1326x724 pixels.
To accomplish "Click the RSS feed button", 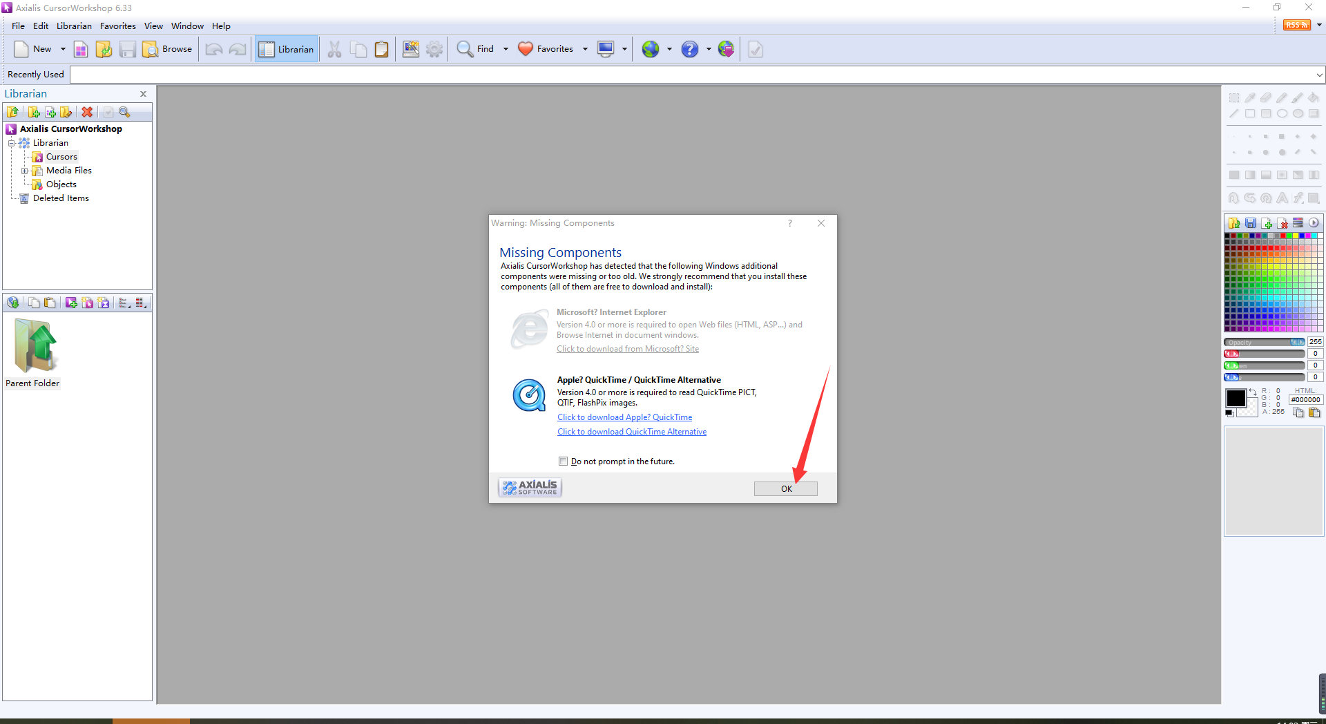I will pyautogui.click(x=1297, y=25).
